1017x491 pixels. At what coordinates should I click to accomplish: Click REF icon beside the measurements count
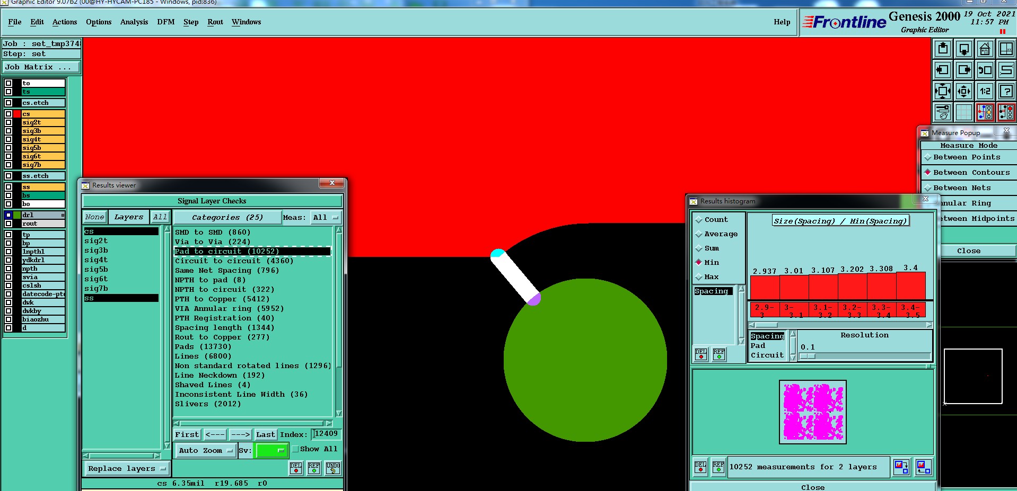(x=718, y=467)
